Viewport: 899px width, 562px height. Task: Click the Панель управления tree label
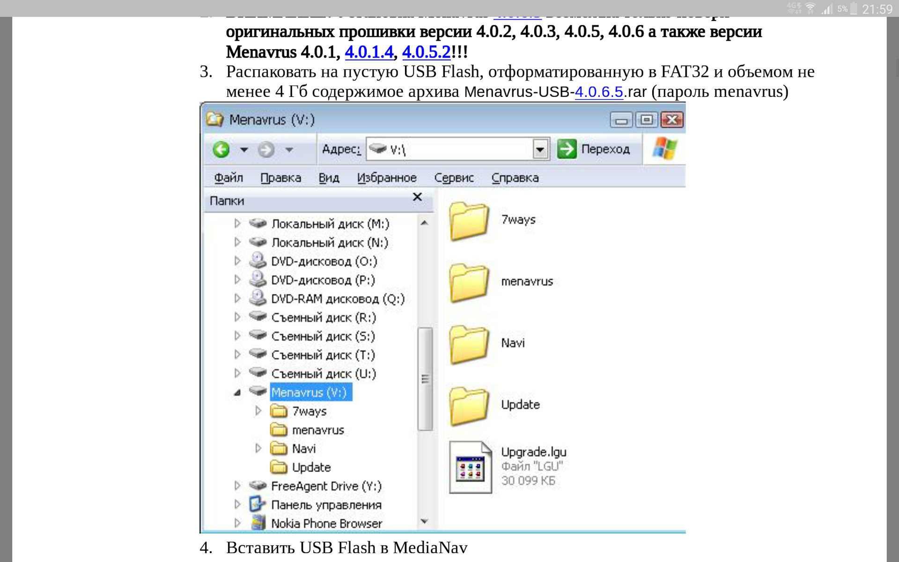click(326, 505)
